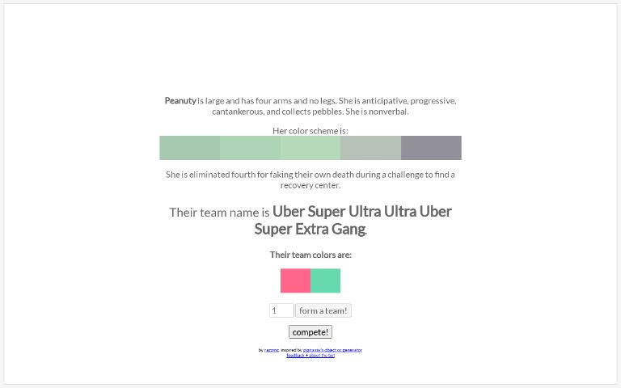621x388 pixels.
Task: Click the compete! button
Action: pos(310,331)
